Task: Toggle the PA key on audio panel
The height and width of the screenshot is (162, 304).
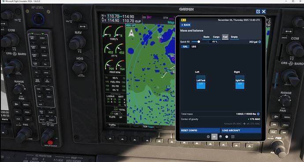Action: (x=37, y=72)
